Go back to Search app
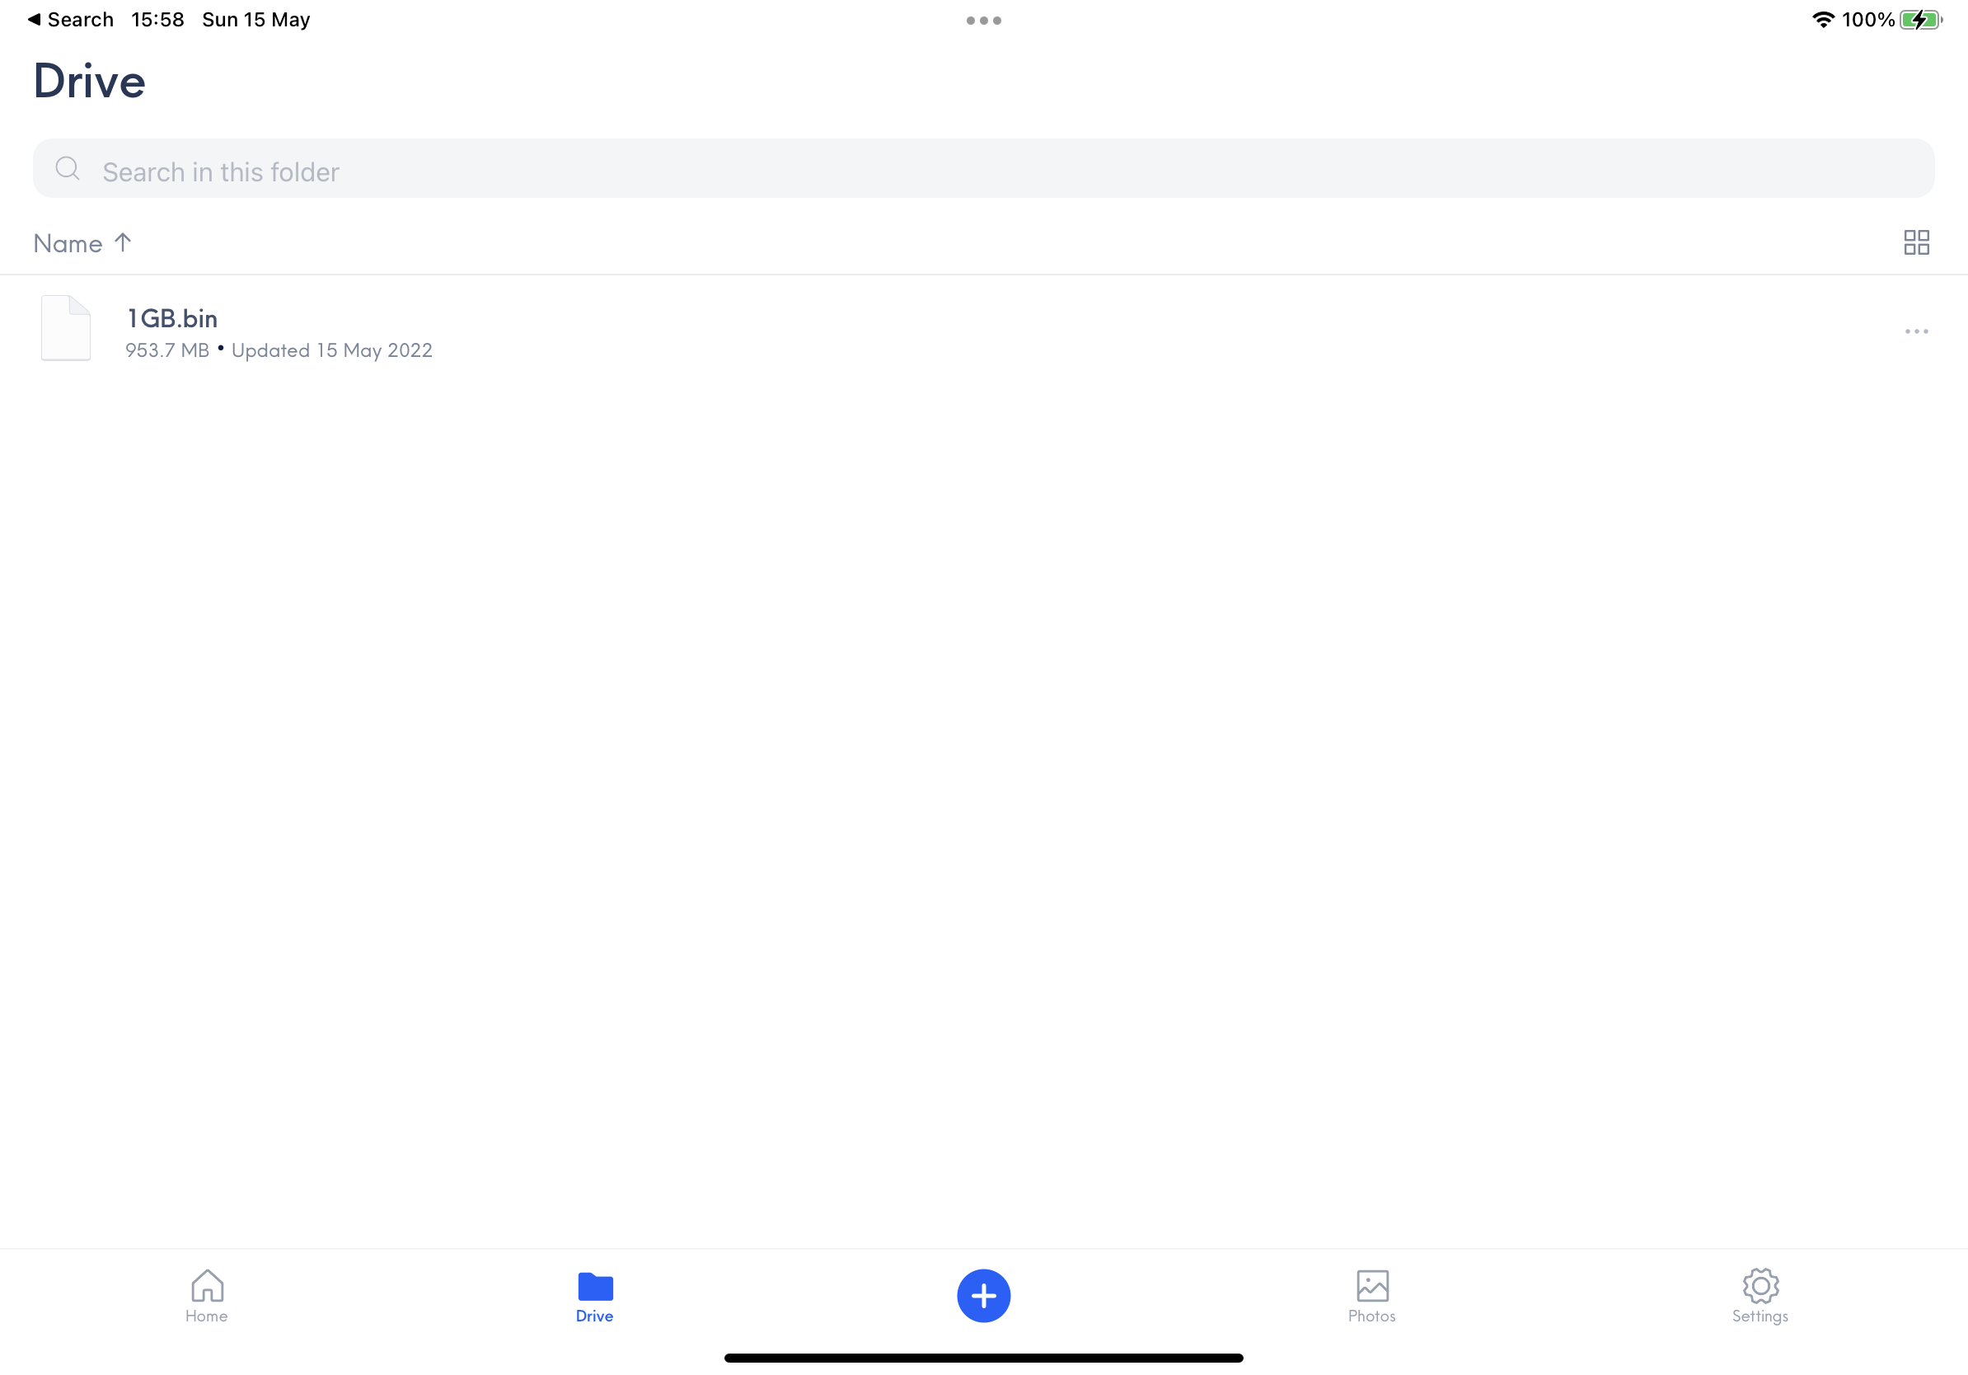 tap(70, 20)
